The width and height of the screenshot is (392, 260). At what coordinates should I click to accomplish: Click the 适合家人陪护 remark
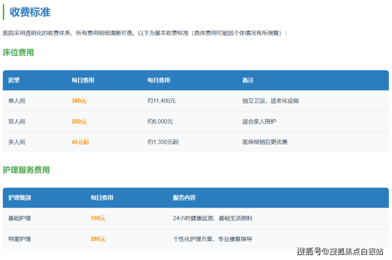[259, 122]
